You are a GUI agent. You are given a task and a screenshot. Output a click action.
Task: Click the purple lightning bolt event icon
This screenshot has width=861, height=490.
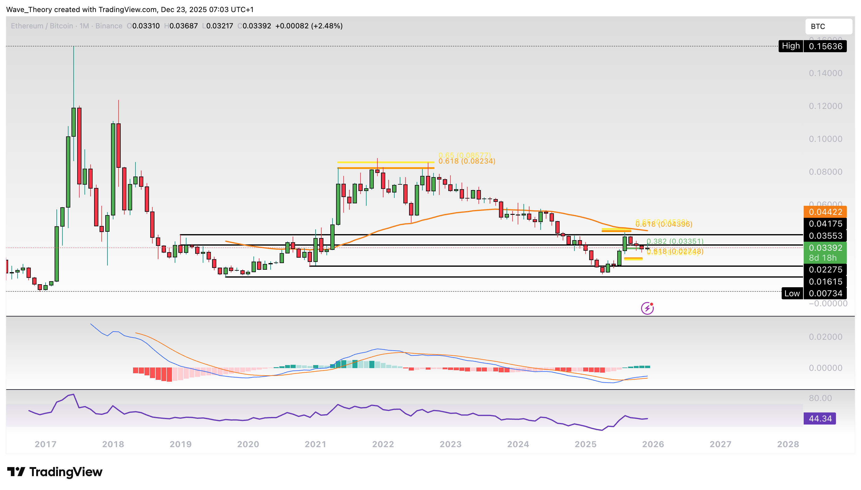click(x=647, y=308)
